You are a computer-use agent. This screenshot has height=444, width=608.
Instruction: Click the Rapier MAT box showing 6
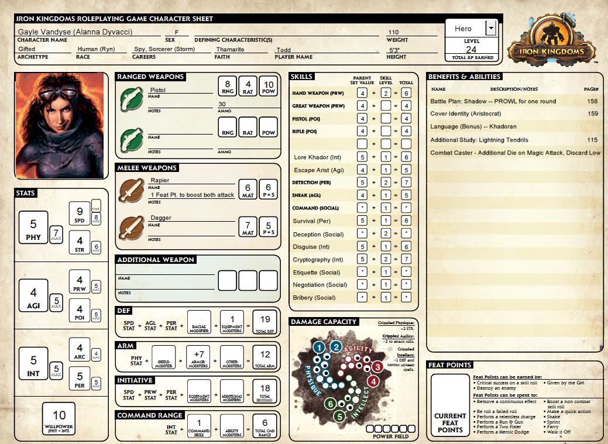tap(248, 189)
